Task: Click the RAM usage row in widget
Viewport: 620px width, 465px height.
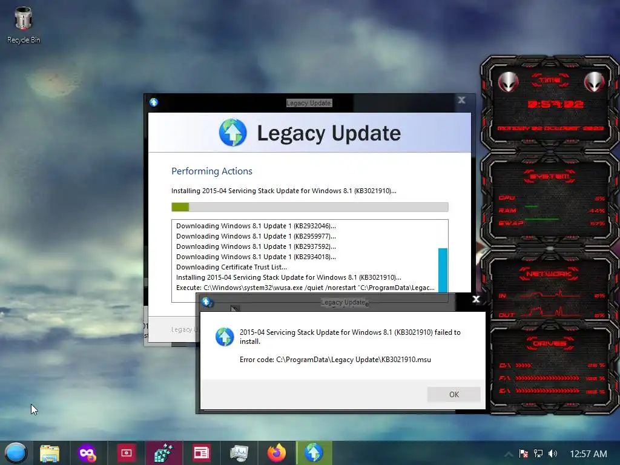Action: pos(551,210)
